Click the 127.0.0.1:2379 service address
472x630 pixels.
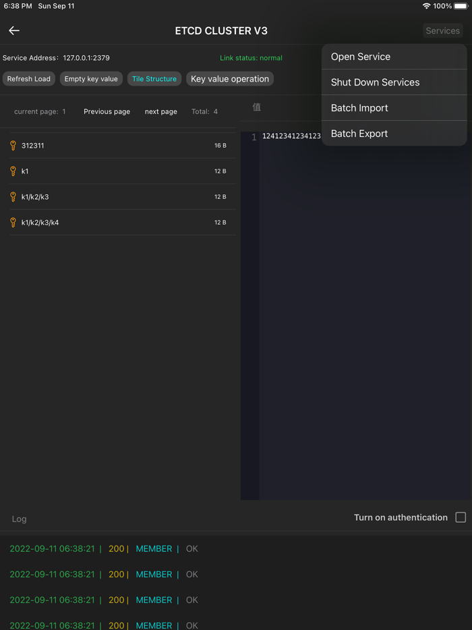[x=86, y=58]
